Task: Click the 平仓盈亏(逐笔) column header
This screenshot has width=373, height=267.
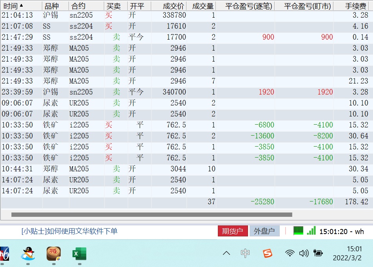Action: click(246, 6)
